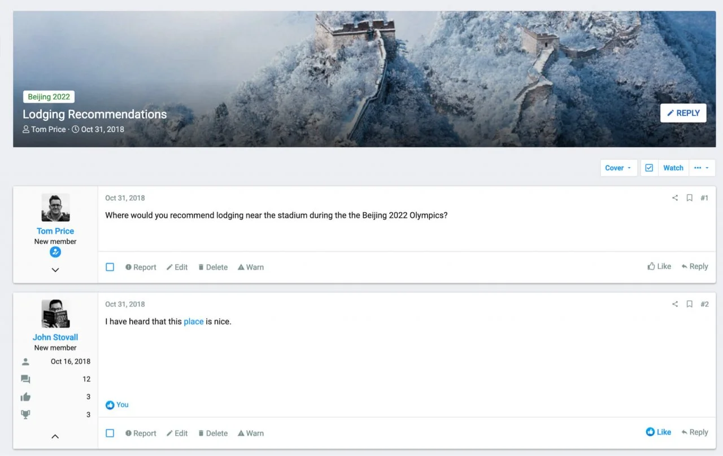Toggle the checkbox beside the Watch button
The height and width of the screenshot is (456, 723).
649,168
